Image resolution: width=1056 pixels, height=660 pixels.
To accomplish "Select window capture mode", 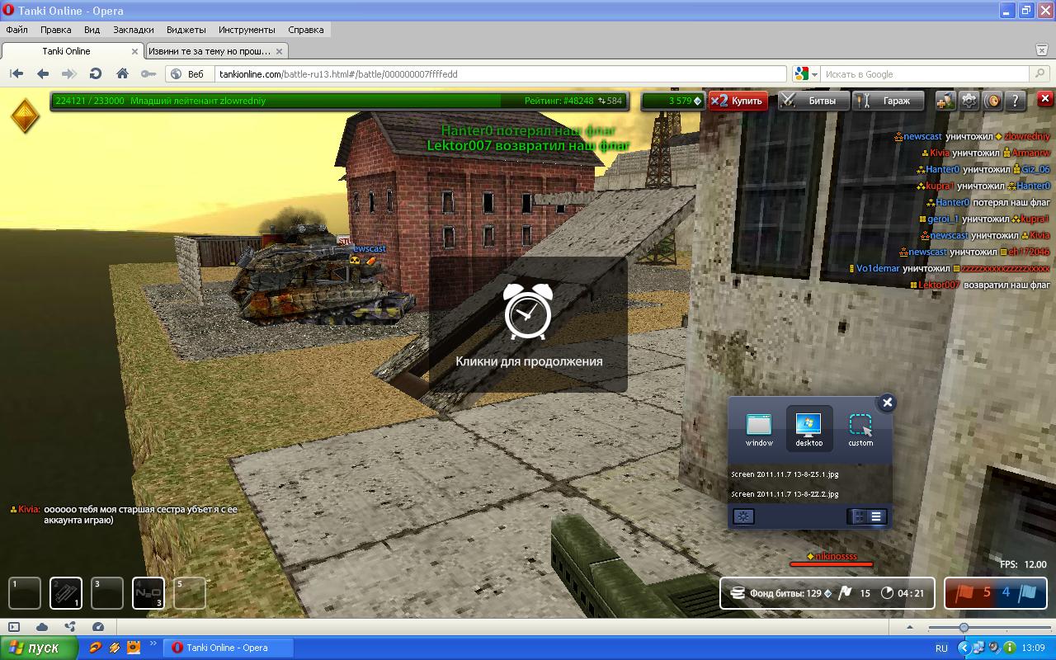I will (759, 429).
